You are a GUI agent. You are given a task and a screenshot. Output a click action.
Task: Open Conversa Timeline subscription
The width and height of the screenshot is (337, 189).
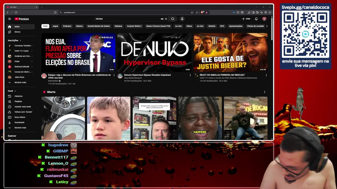pyautogui.click(x=21, y=46)
